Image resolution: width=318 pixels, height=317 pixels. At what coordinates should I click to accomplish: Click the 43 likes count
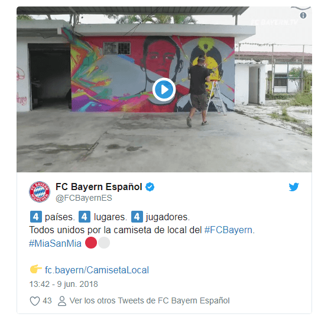click(47, 301)
